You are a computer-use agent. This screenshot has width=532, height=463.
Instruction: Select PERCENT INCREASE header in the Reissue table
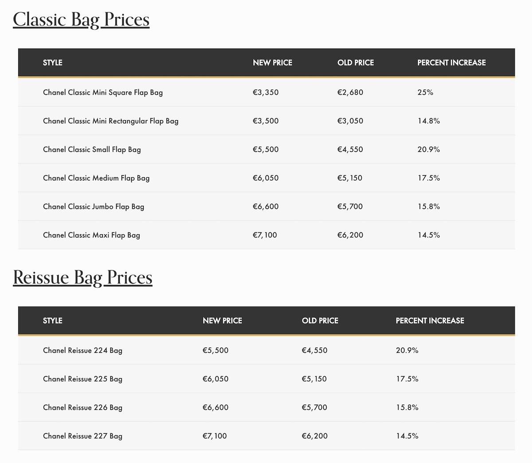click(430, 321)
